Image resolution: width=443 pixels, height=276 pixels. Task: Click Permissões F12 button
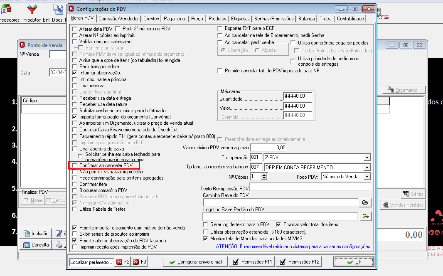pos(299,262)
